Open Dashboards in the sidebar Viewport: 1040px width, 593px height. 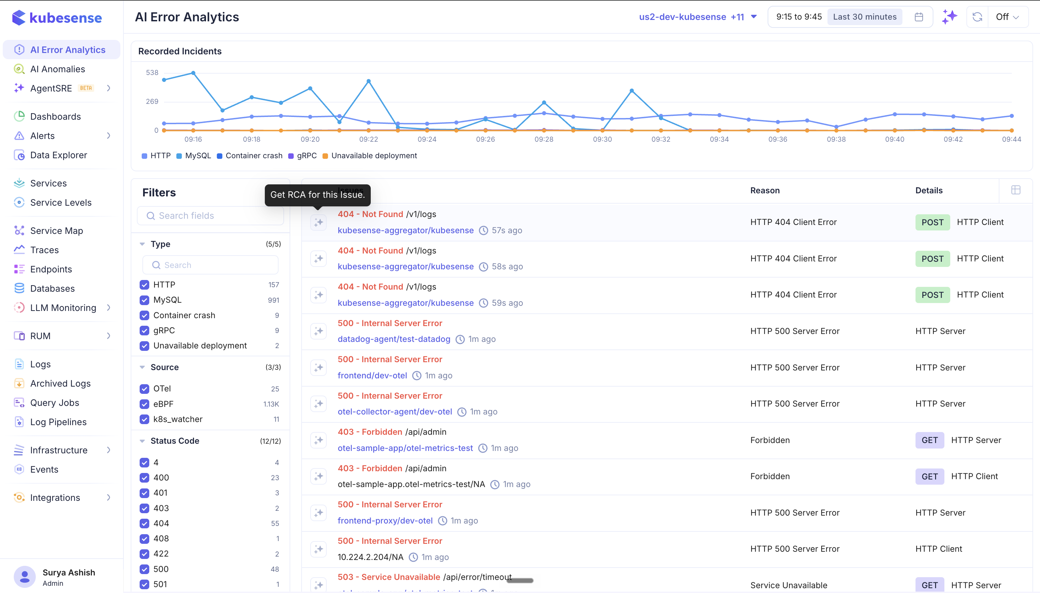(x=55, y=117)
